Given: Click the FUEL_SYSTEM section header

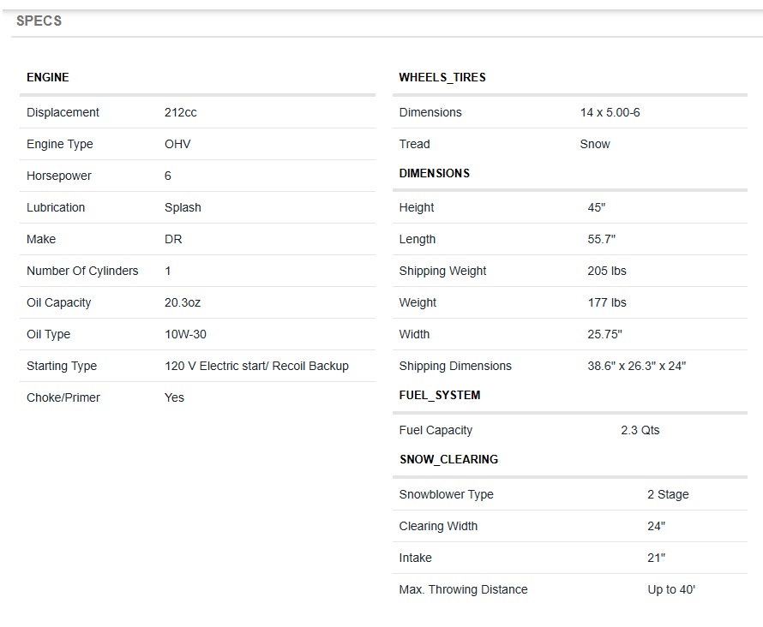Looking at the screenshot, I should [x=440, y=395].
